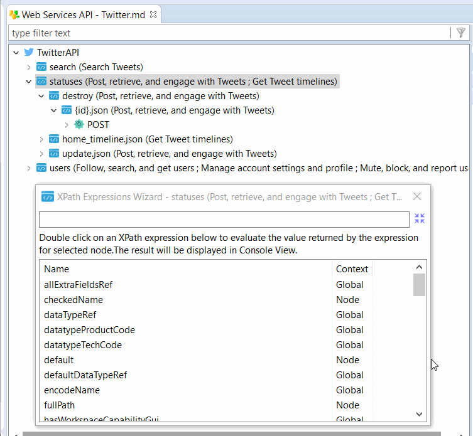Select the destroy tree item label
Screen dimensions: 473x436
(x=160, y=96)
